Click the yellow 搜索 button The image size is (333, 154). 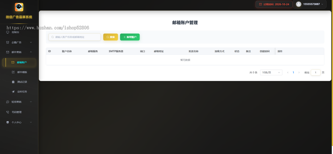tap(110, 37)
